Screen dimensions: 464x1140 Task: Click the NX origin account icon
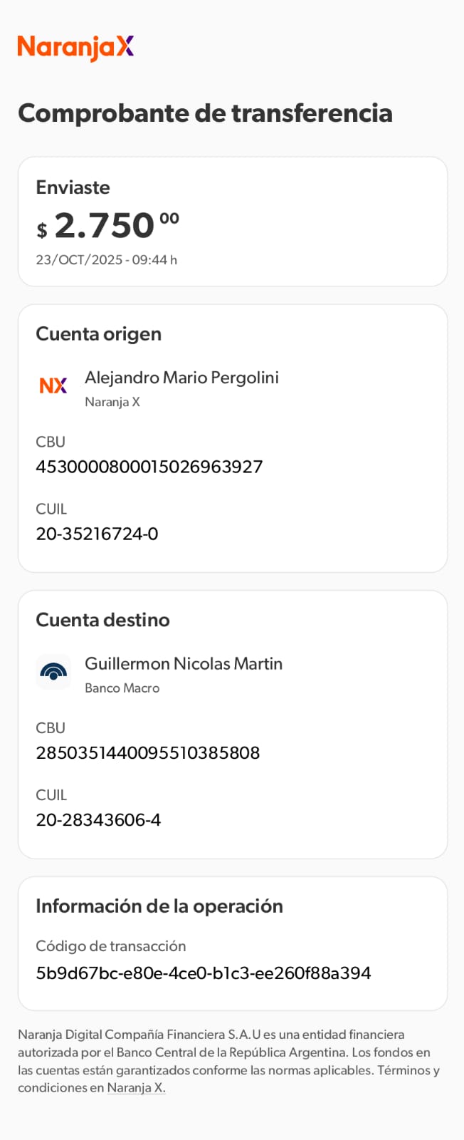coord(53,385)
